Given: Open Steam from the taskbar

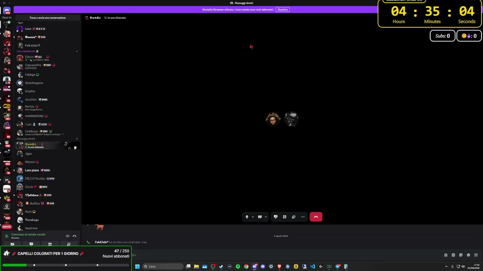Looking at the screenshot, I should click(x=221, y=266).
